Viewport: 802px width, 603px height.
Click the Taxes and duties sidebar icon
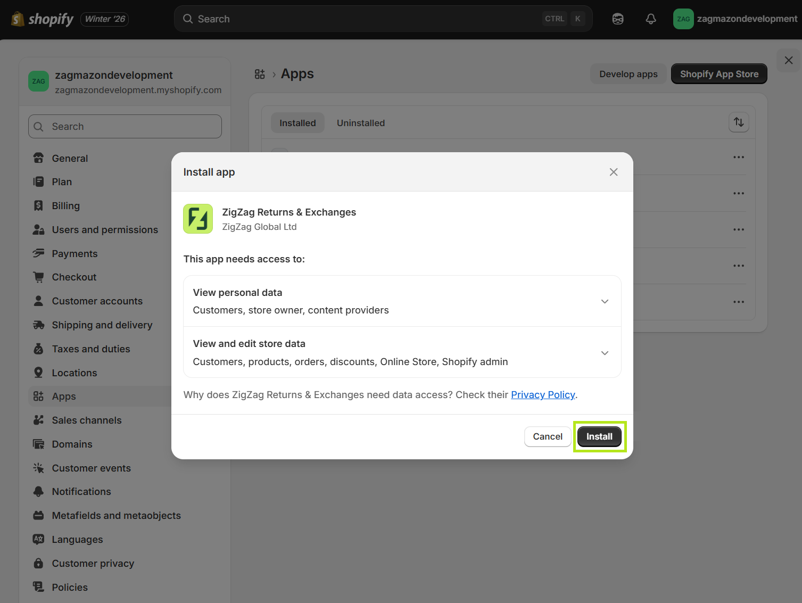pyautogui.click(x=38, y=349)
